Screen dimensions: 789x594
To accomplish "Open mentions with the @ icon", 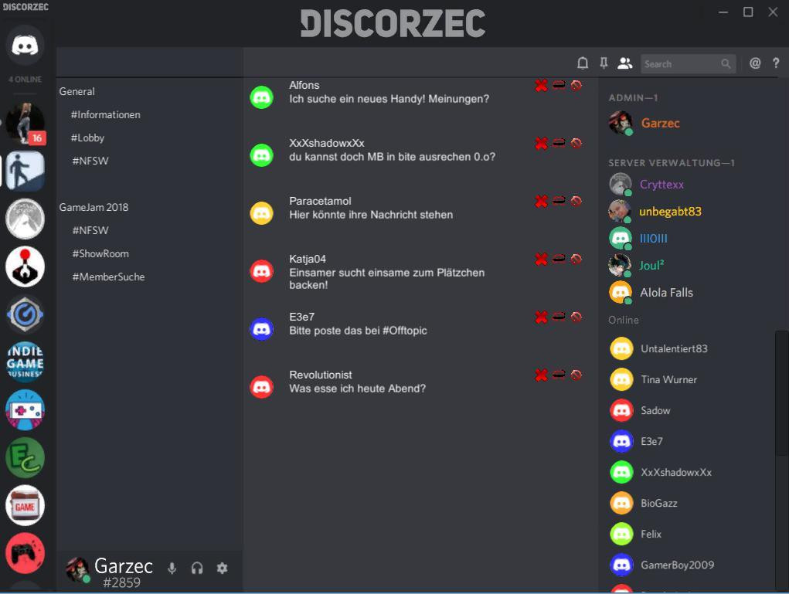I will (755, 63).
